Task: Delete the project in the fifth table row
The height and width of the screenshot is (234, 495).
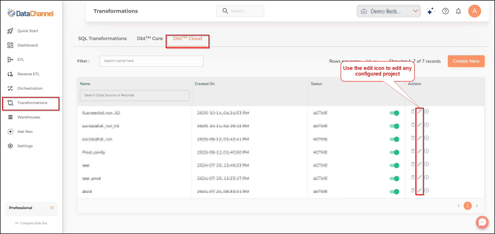Action: click(413, 164)
